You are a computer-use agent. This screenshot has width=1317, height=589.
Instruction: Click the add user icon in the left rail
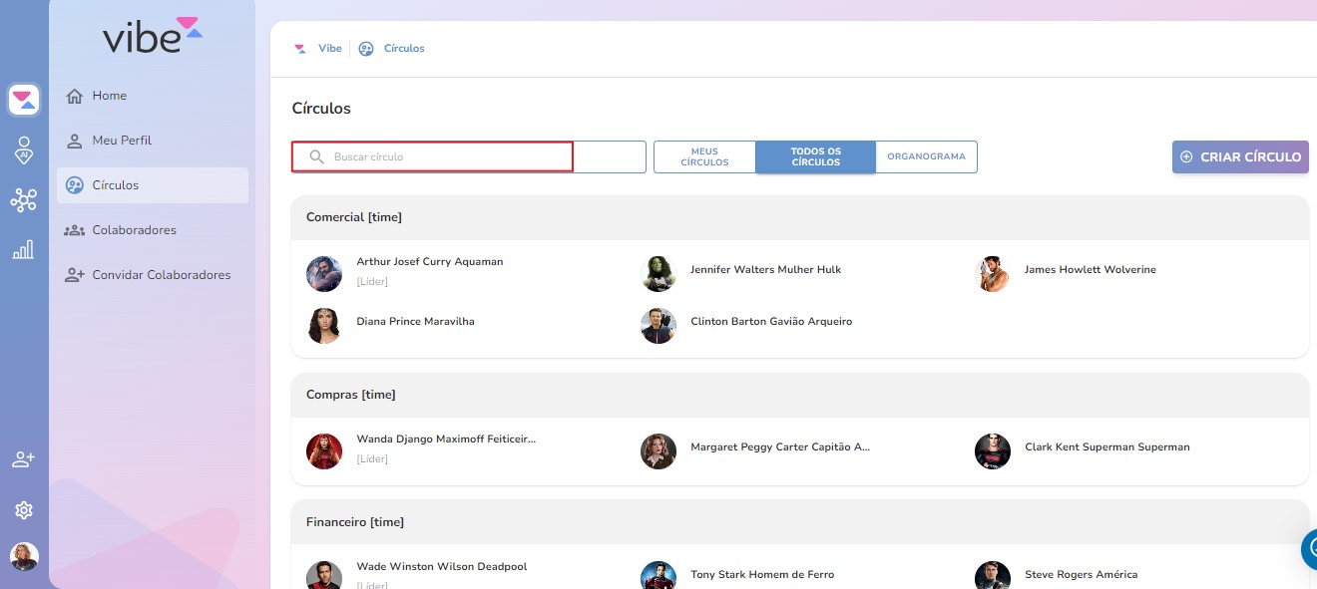coord(24,459)
